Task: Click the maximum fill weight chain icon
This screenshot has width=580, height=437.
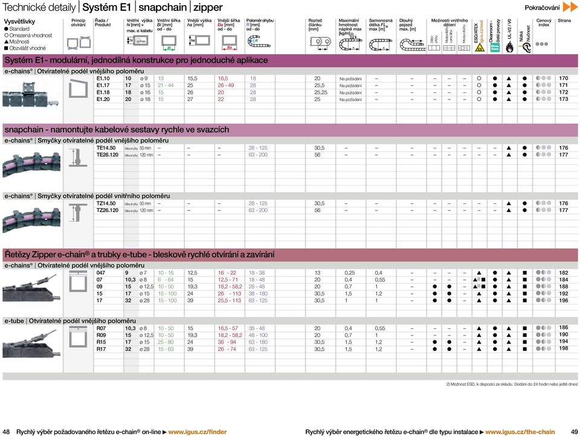Action: (x=350, y=43)
